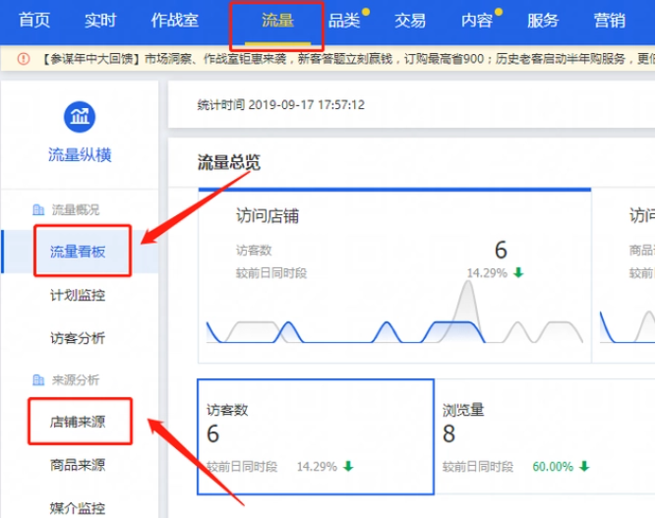Click the yellow badge dot on 品类
Screen dimensions: 656x518
pyautogui.click(x=366, y=13)
